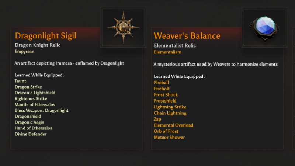Click the Weaver's Balance gem icon

click(263, 27)
